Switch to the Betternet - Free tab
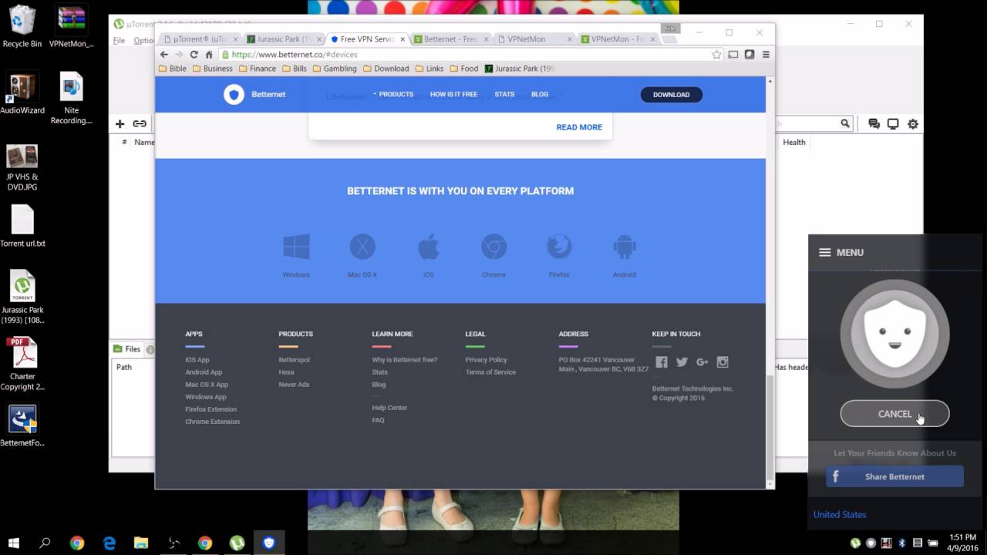 pos(450,39)
